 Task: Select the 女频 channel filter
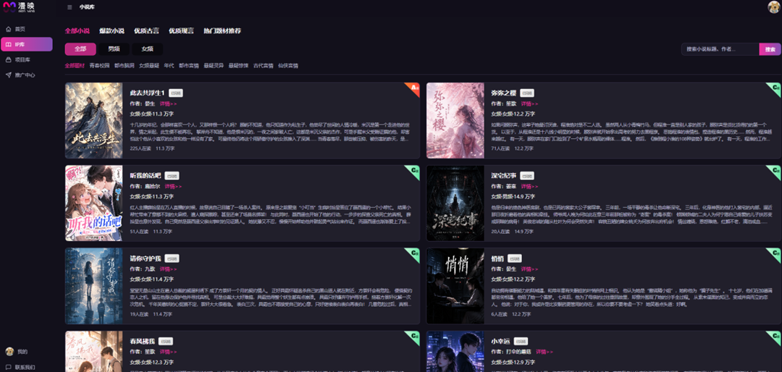point(147,49)
